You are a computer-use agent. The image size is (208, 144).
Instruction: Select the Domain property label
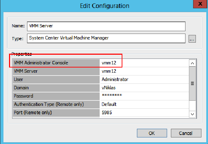(56, 88)
